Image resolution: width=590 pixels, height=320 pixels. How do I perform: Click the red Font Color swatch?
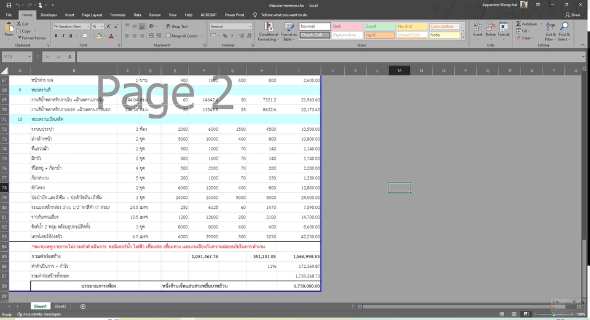[x=111, y=36]
